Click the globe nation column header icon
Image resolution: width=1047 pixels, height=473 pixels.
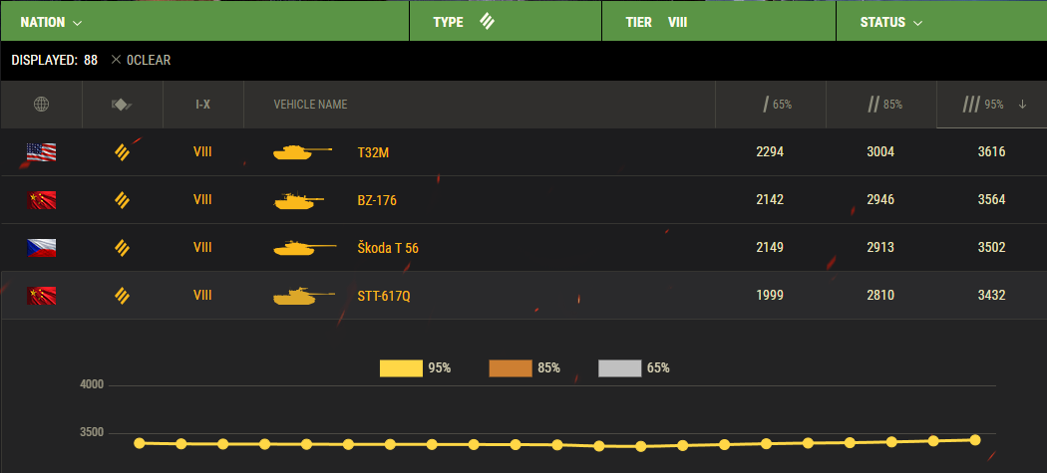point(41,105)
